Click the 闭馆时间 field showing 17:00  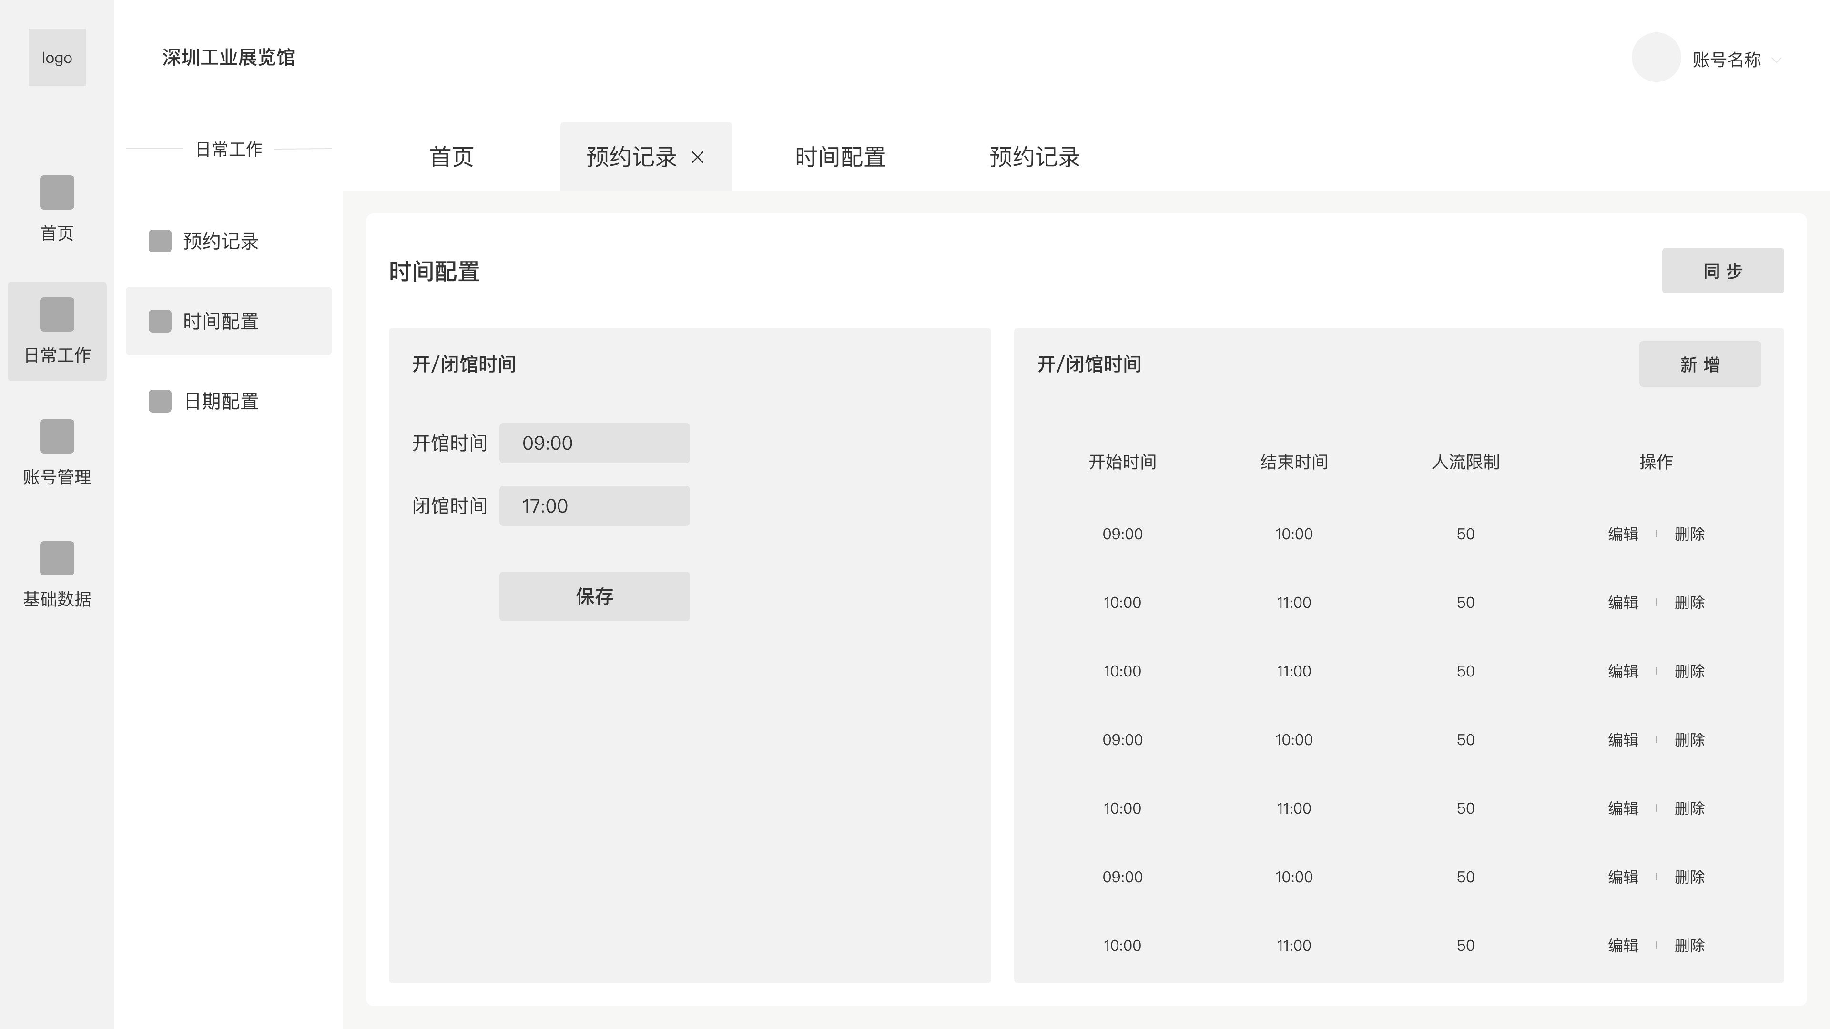coord(595,505)
